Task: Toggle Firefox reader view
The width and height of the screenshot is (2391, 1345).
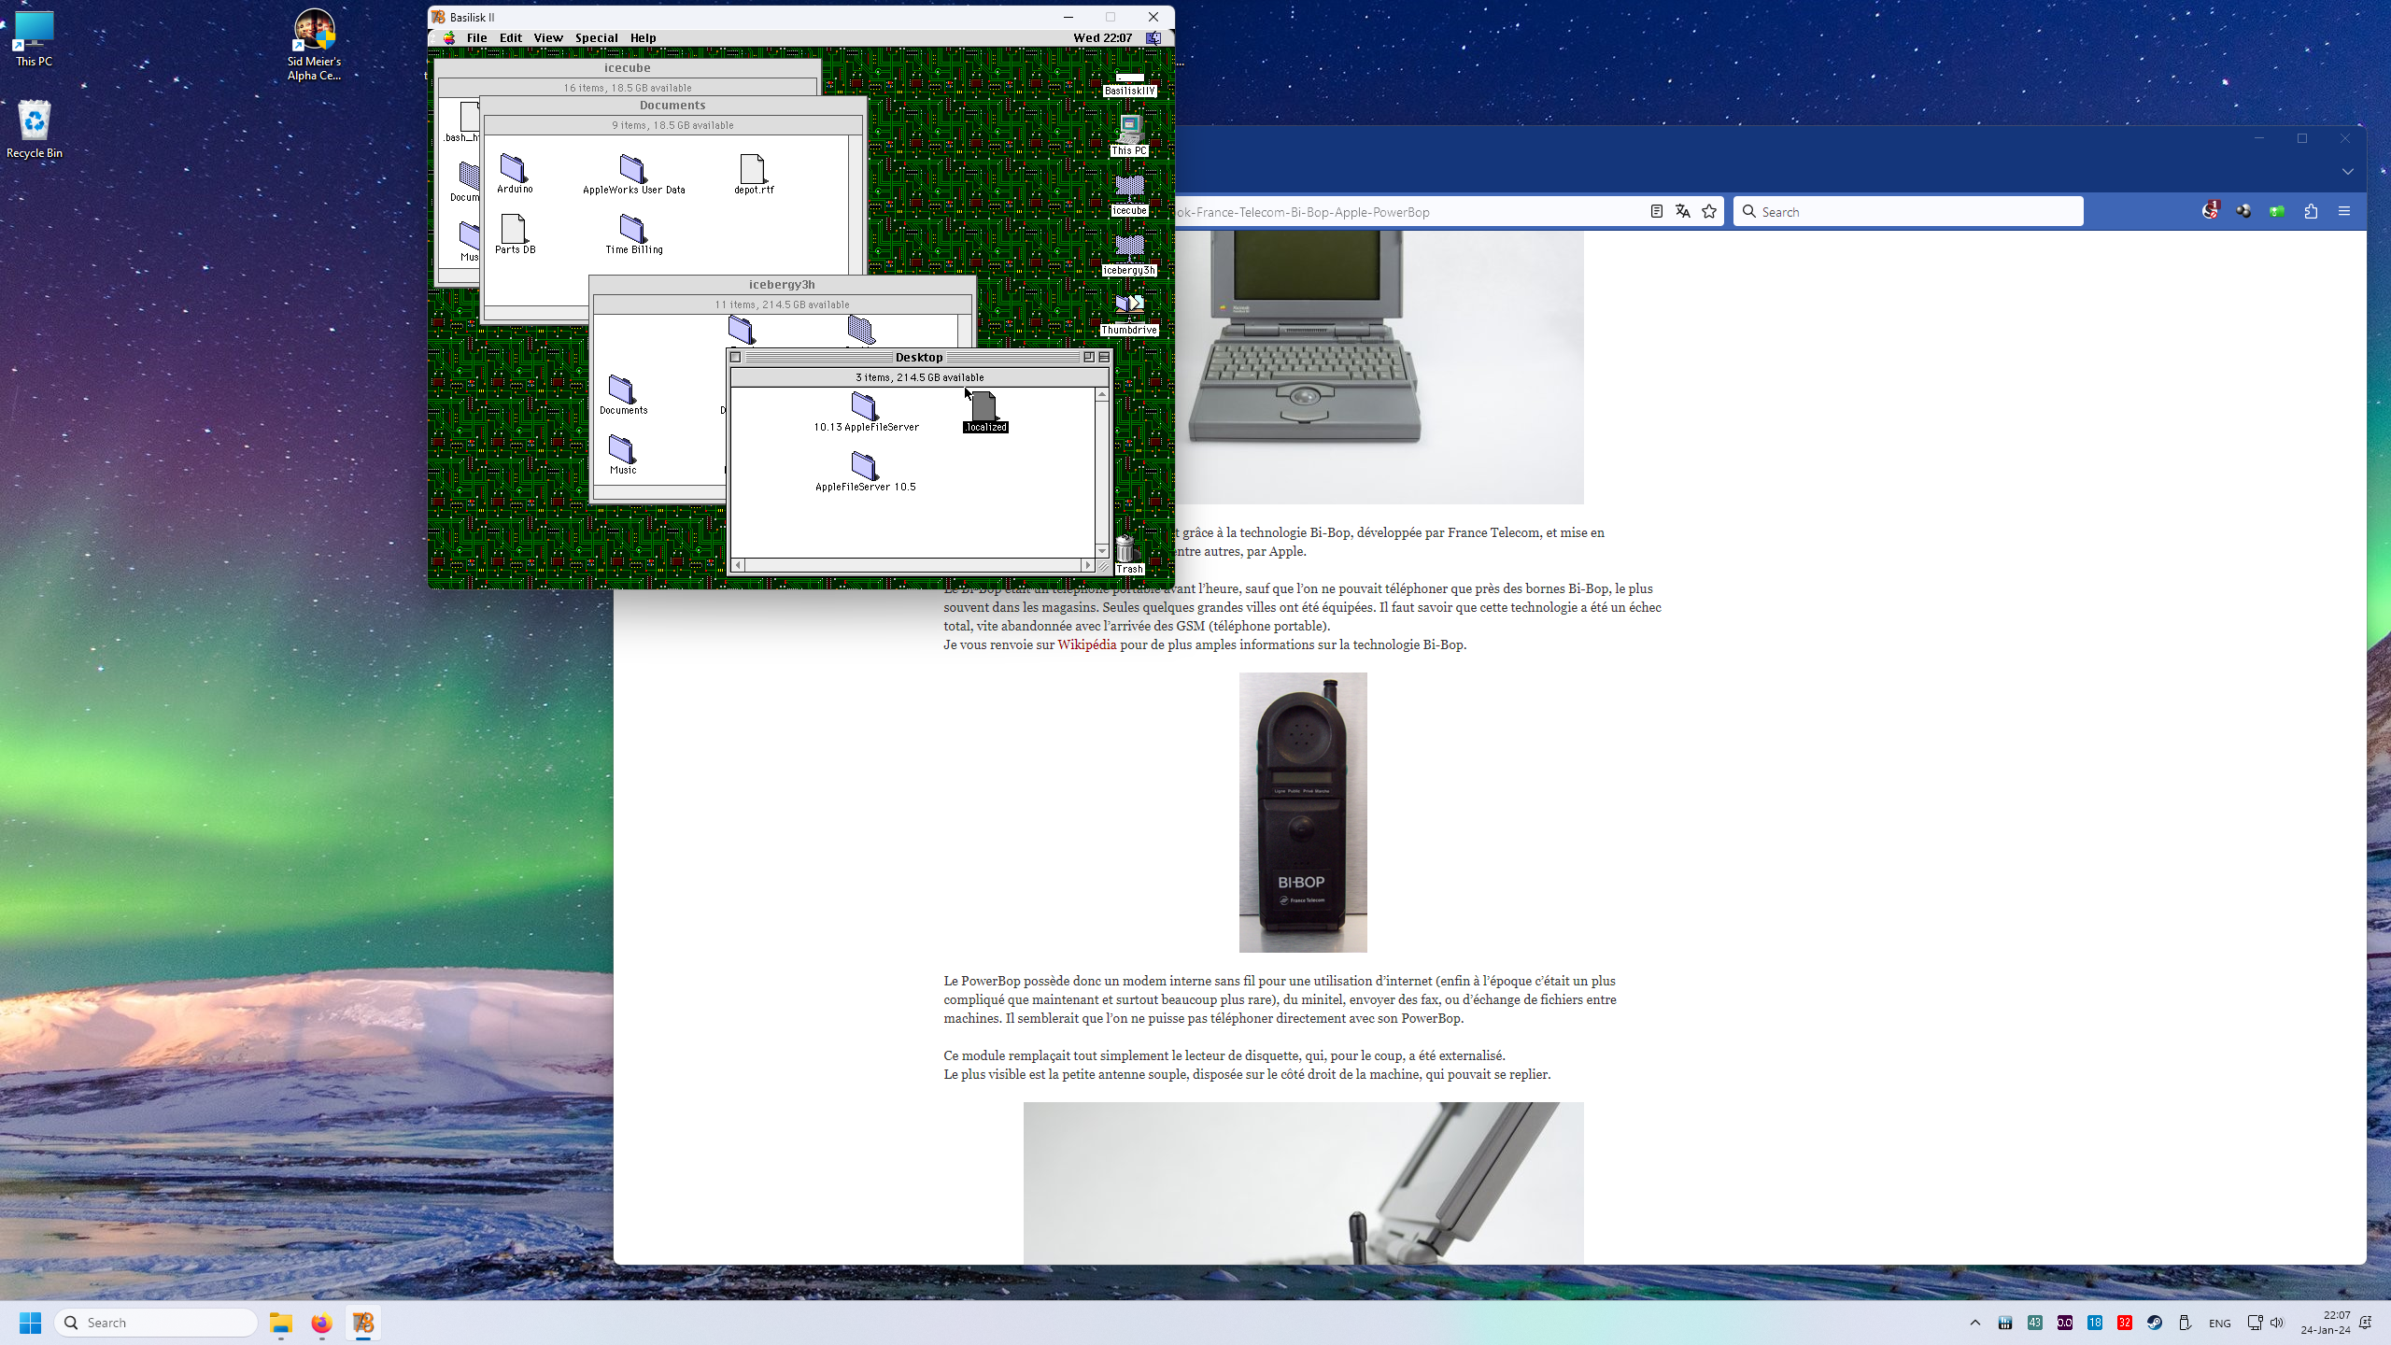Action: pos(1656,212)
